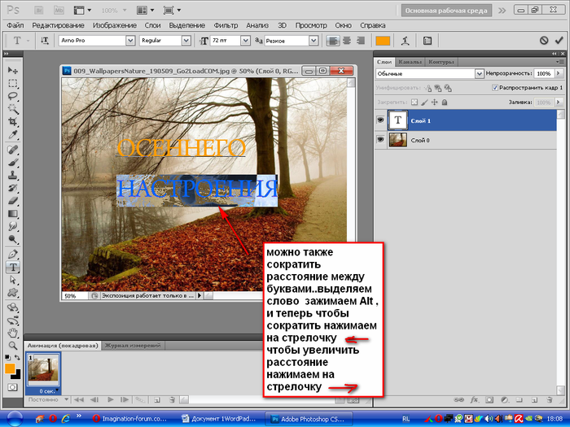Select the Horizontal Type tool
This screenshot has height=427, width=570.
(13, 267)
